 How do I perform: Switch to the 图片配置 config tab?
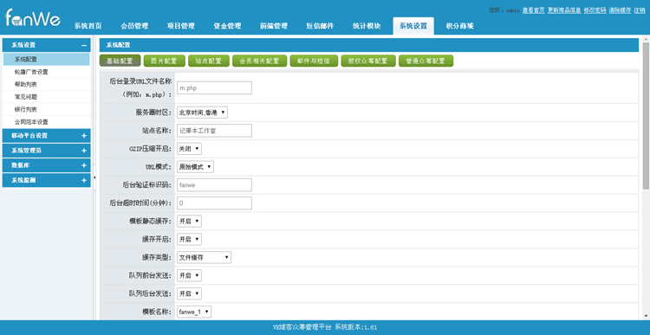[164, 61]
